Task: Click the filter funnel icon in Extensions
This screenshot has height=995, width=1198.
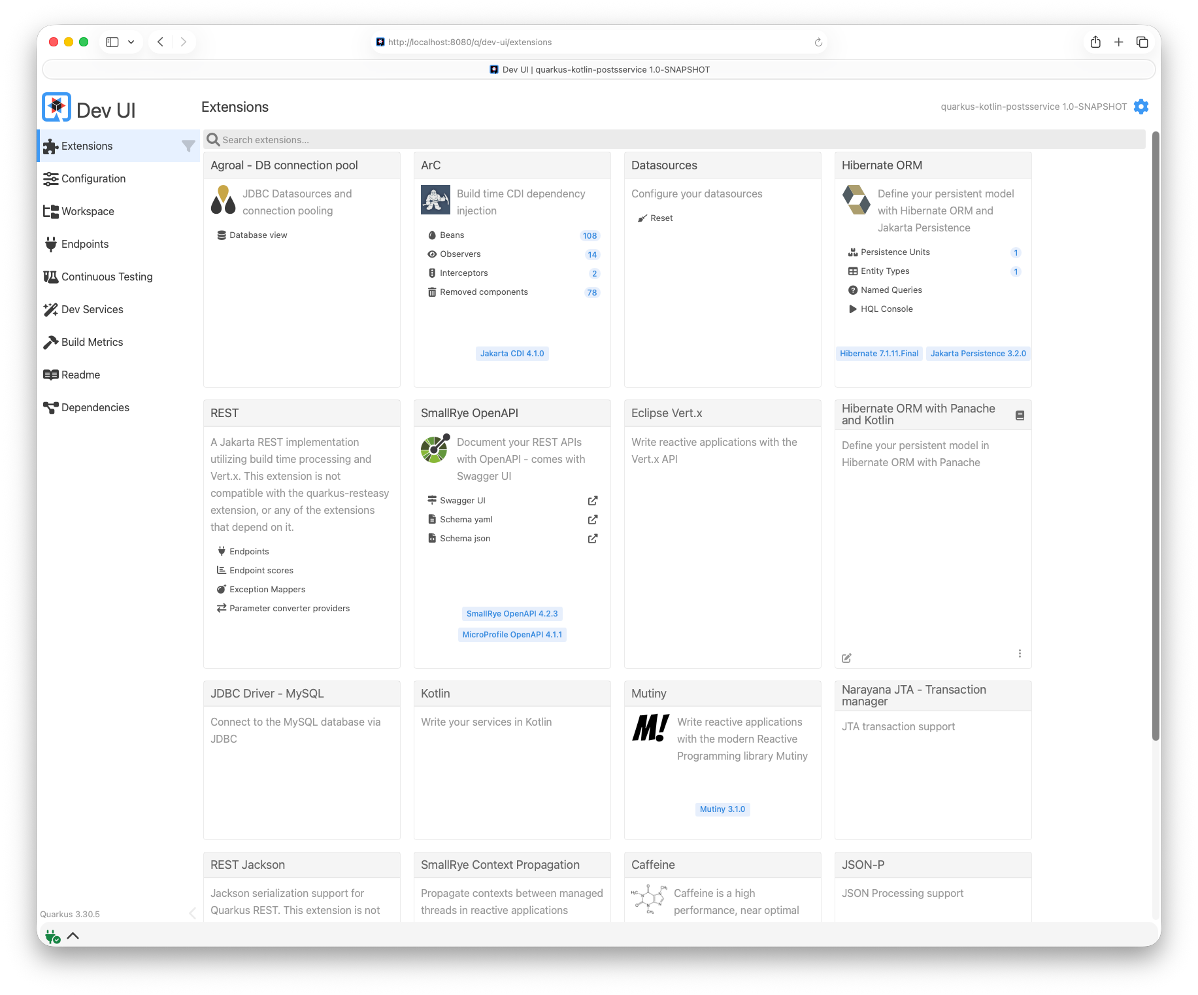Action: pyautogui.click(x=188, y=146)
